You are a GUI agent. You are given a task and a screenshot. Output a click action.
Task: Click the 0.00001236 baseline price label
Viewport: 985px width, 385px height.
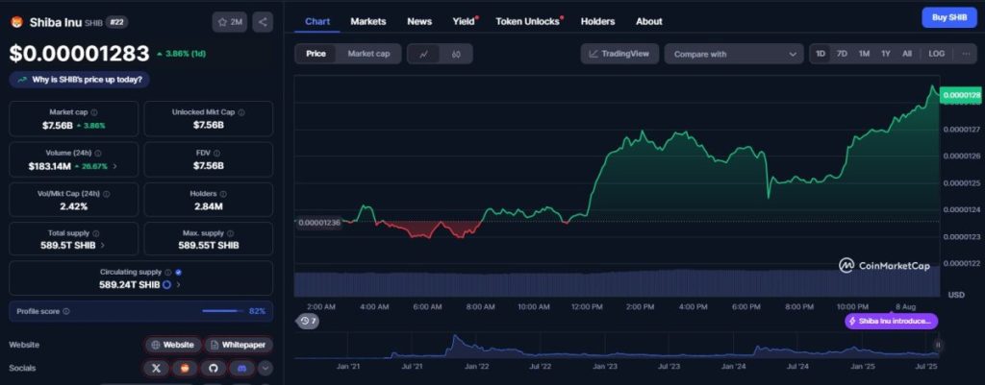coord(317,222)
